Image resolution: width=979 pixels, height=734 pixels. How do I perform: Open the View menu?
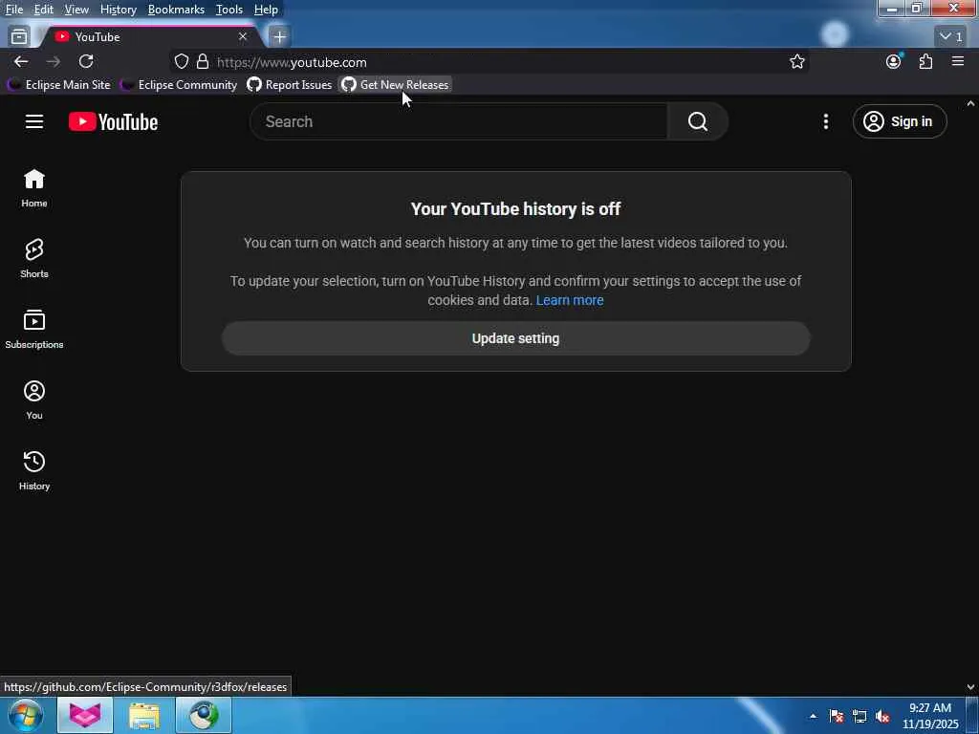76,10
